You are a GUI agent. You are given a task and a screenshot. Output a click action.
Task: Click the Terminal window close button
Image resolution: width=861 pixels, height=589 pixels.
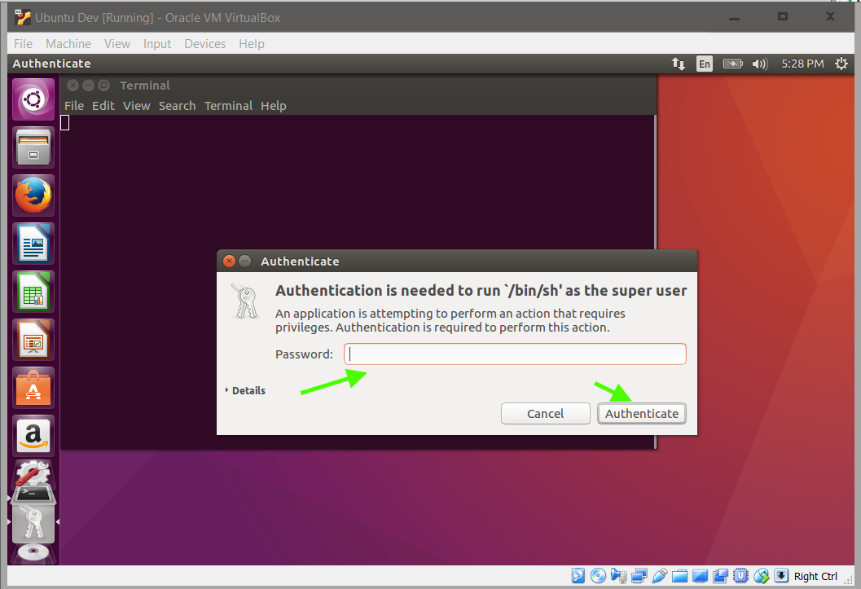pyautogui.click(x=73, y=86)
